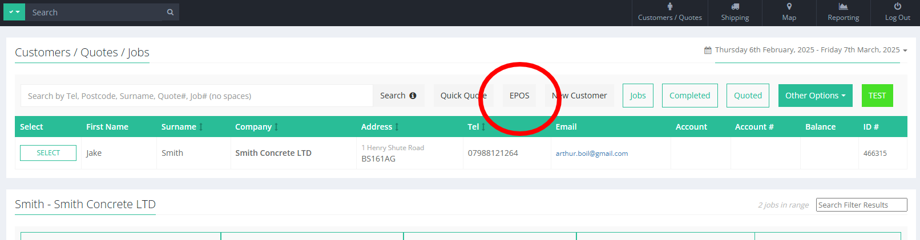Open Shipping in top navigation

coord(735,13)
